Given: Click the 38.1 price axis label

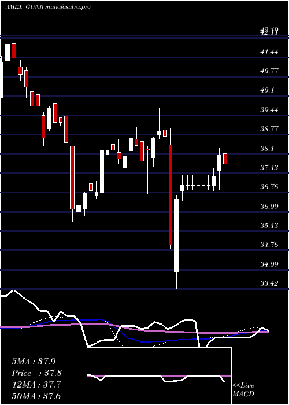Looking at the screenshot, I should coord(268,148).
